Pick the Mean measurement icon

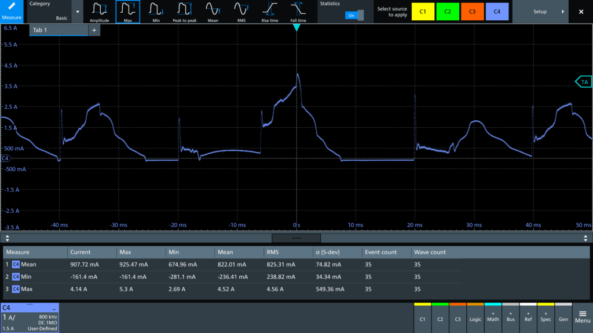pyautogui.click(x=213, y=12)
